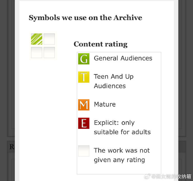Click the Teen And Up Audiences label
This screenshot has height=181, width=193.
tap(114, 81)
